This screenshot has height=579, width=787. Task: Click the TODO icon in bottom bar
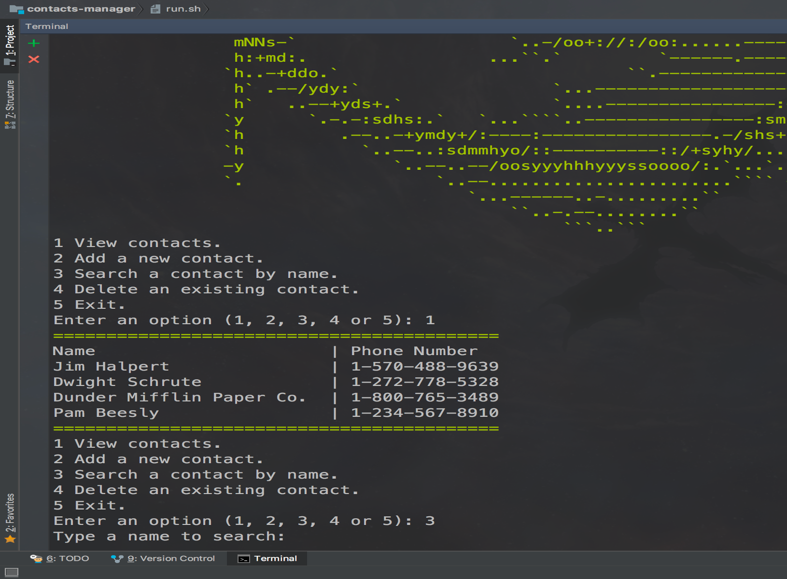coord(36,559)
